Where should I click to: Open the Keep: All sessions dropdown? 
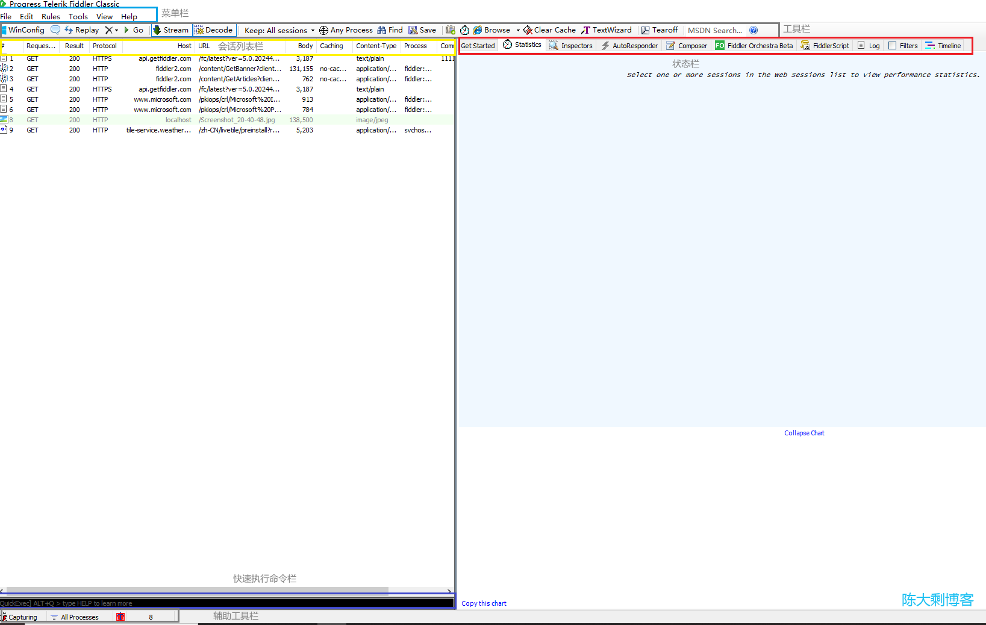pyautogui.click(x=279, y=30)
